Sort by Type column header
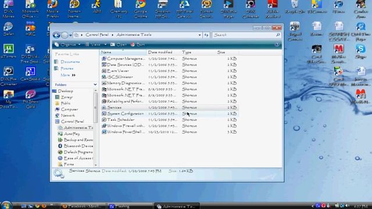The image size is (372, 209). point(198,52)
